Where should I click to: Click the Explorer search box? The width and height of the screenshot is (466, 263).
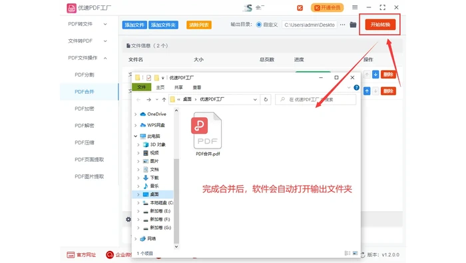tap(316, 100)
